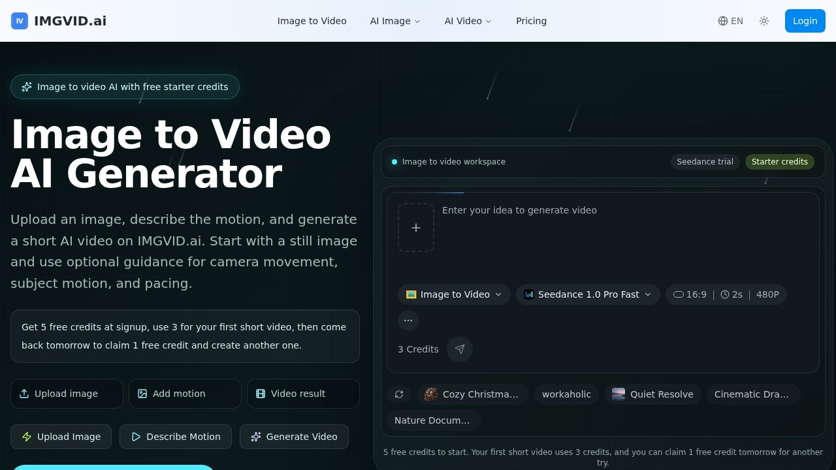Expand the AI Video menu
This screenshot has height=470, width=836.
pyautogui.click(x=468, y=21)
